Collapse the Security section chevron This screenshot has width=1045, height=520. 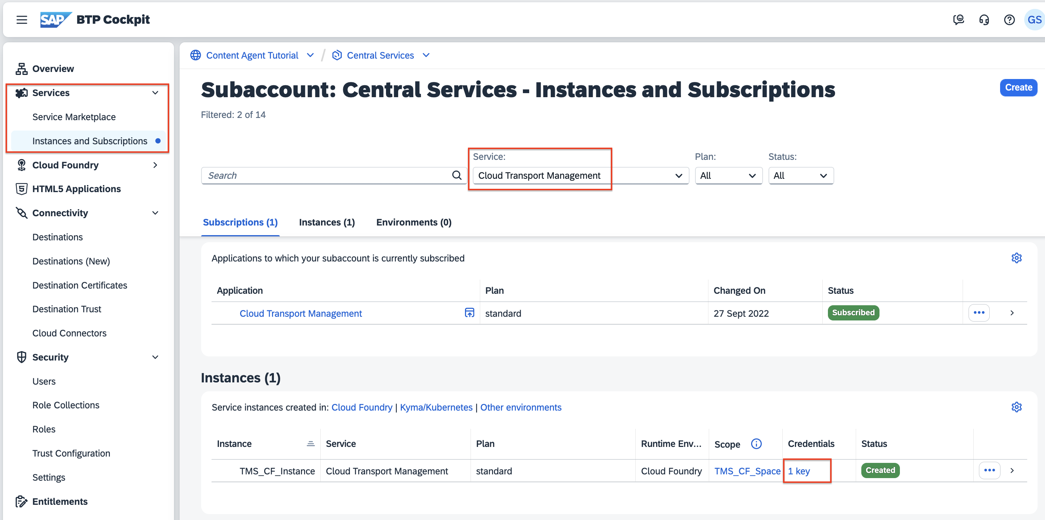pos(155,357)
